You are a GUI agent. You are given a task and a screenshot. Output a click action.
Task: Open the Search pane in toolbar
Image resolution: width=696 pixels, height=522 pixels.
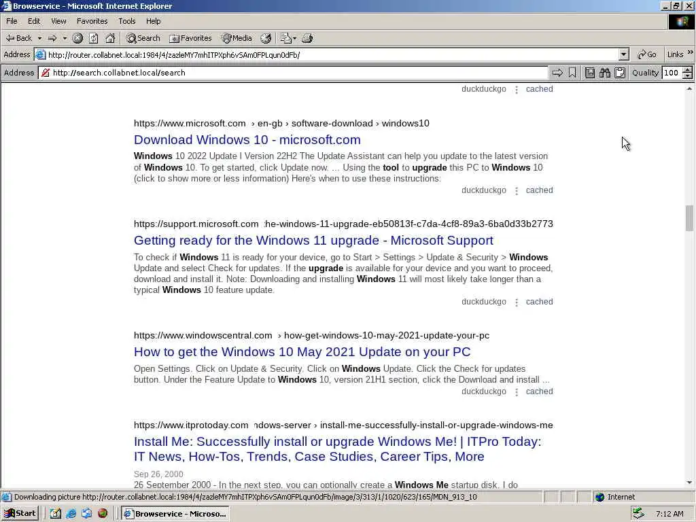coord(143,38)
